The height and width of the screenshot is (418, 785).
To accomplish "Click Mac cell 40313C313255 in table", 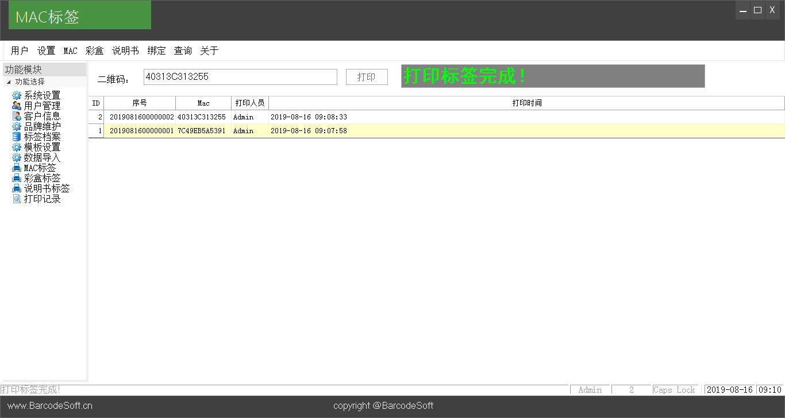I will pyautogui.click(x=203, y=117).
